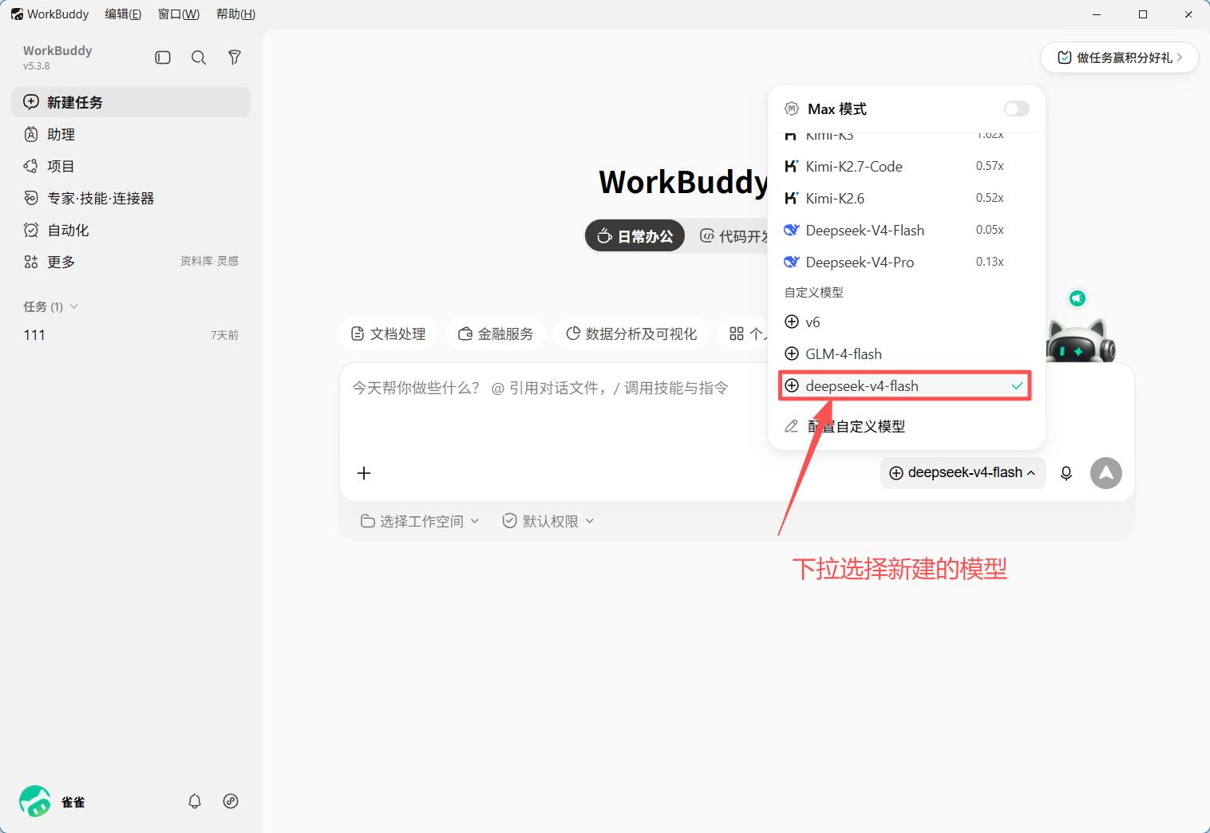Click the filter funnel icon
1210x833 pixels.
point(235,57)
